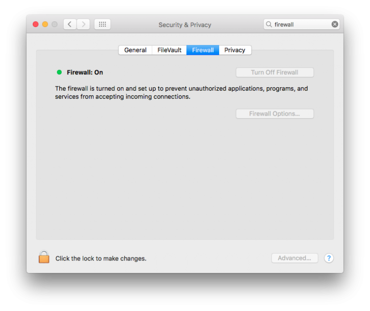
Task: Open Firewall Options dialog
Action: click(x=275, y=114)
